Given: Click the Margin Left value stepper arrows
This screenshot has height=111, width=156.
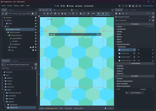Looking at the screenshot, I should (153, 50).
